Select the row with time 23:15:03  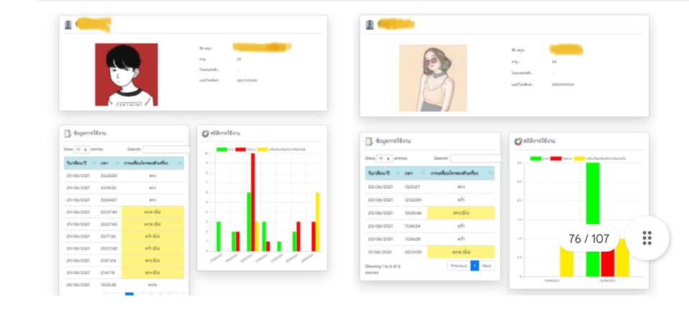[124, 188]
